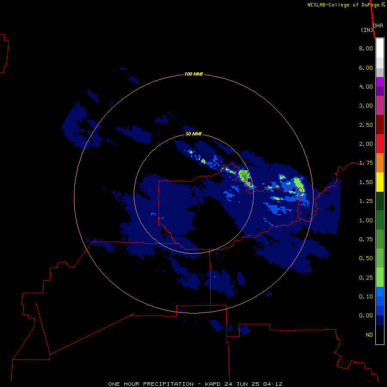The image size is (387, 387).
Task: Click the 2.00 legend value
Action: pos(366,144)
